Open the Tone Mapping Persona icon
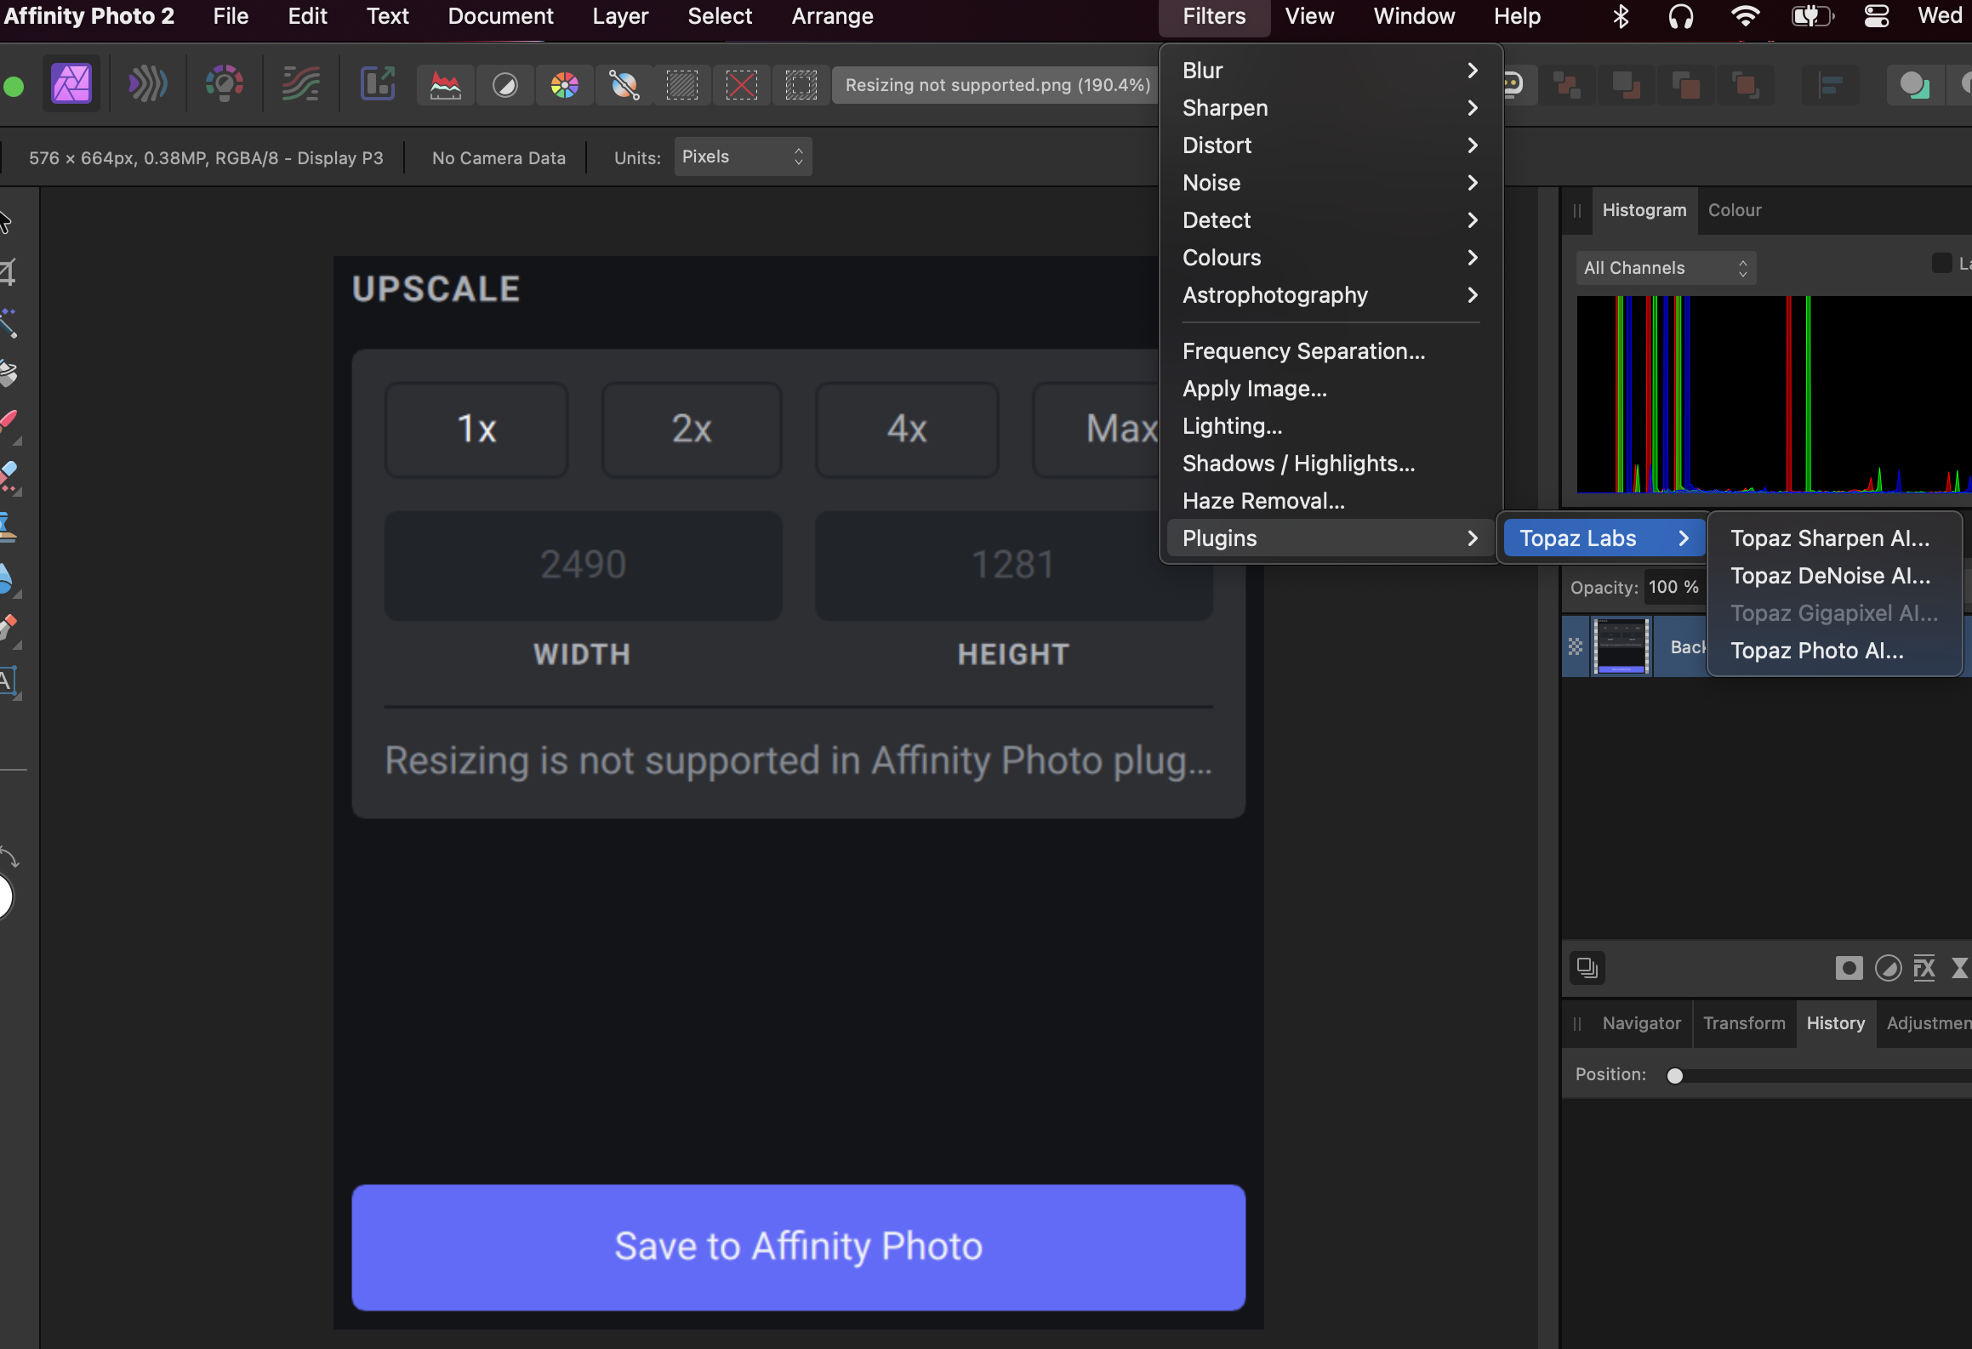 (301, 84)
